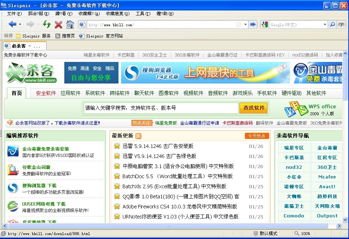Click the Back navigation arrow
This screenshot has height=239, width=349.
coord(12,24)
